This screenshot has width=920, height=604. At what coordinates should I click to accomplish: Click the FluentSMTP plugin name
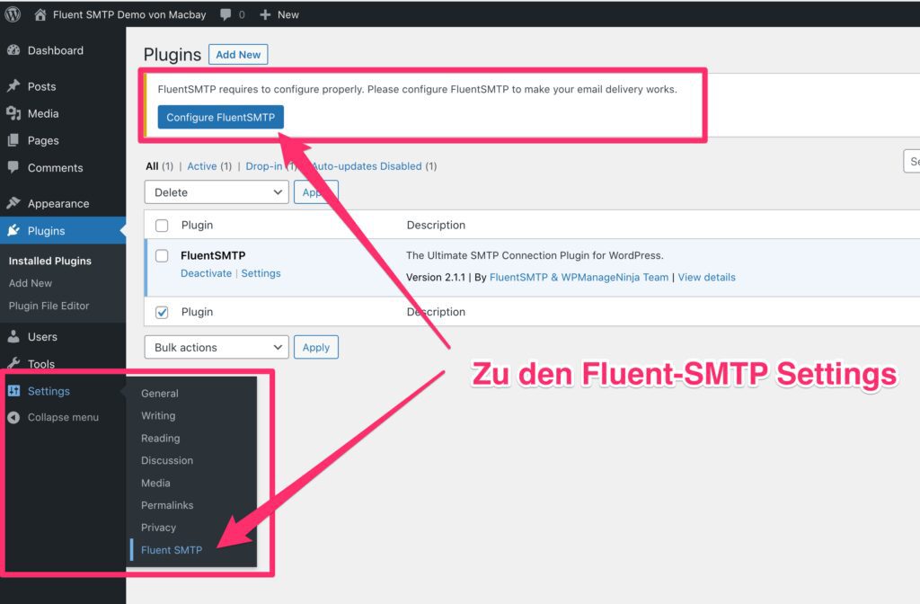(x=213, y=255)
